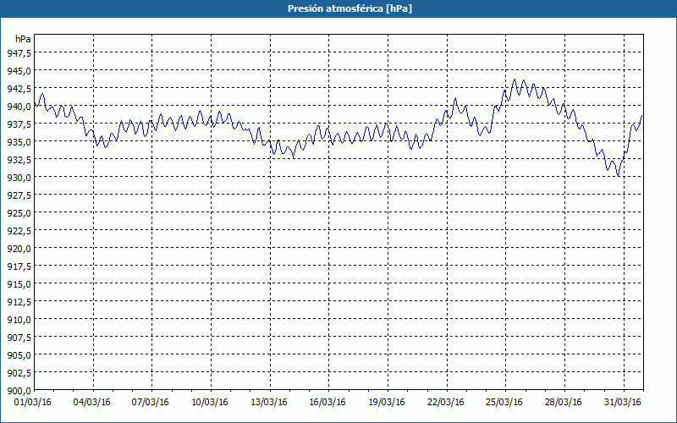Click the 04/03/16 date label
The height and width of the screenshot is (423, 677).
92,403
